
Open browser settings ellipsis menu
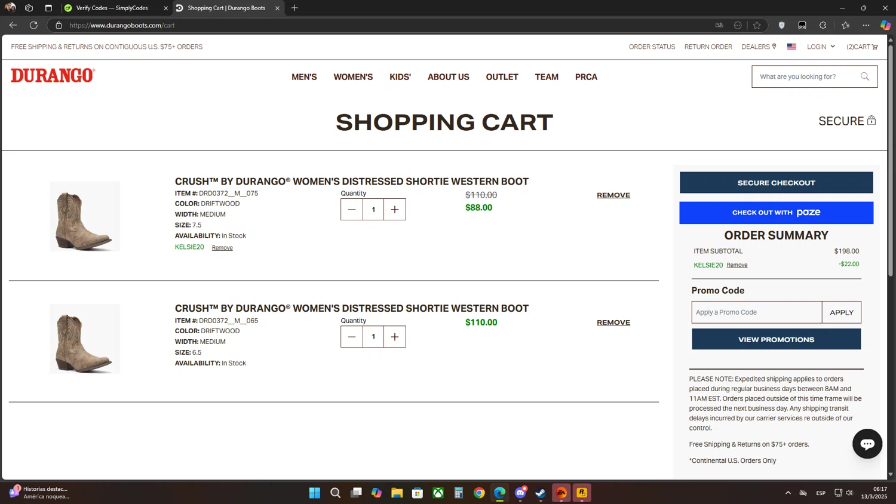pyautogui.click(x=866, y=25)
